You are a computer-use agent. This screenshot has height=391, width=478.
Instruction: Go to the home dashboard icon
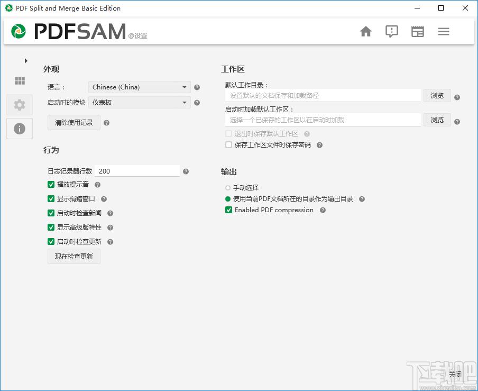click(x=366, y=31)
